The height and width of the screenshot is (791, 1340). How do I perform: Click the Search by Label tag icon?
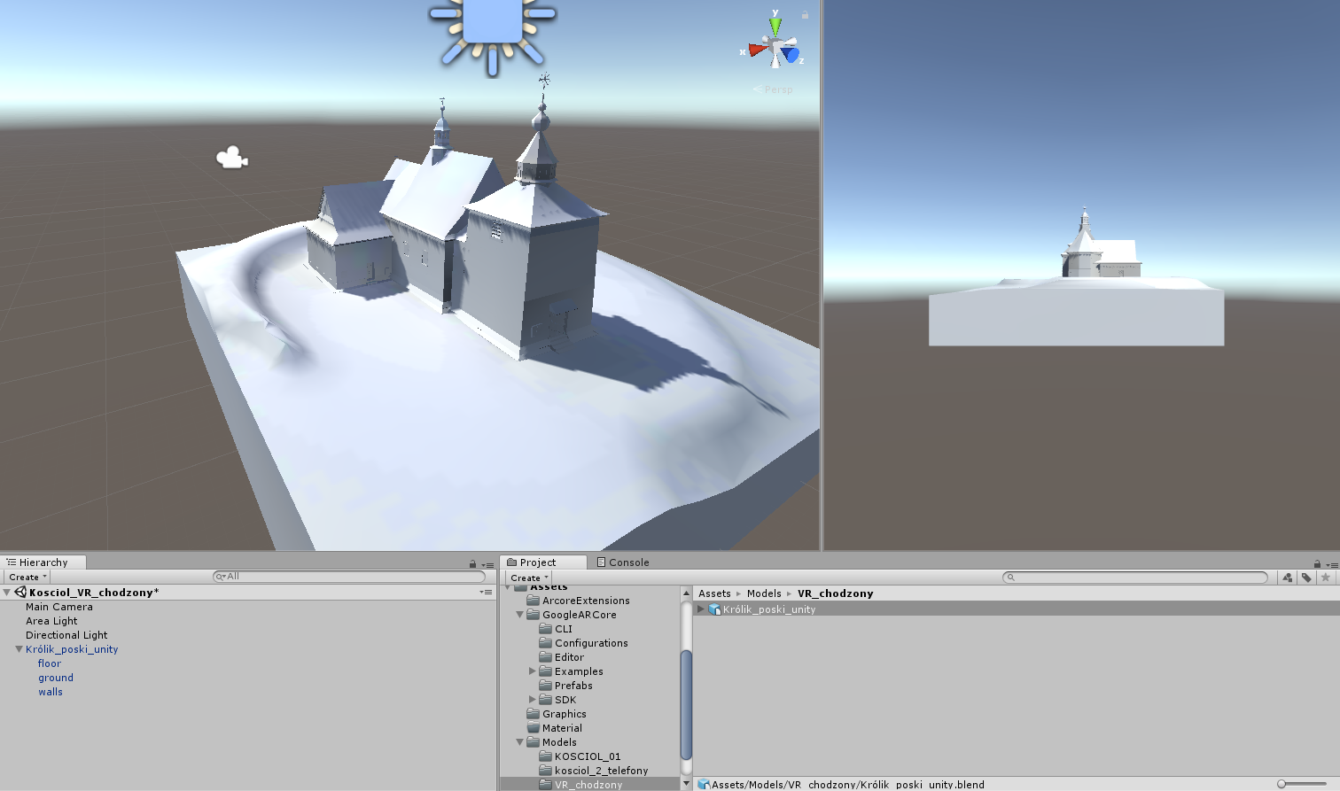[1306, 578]
